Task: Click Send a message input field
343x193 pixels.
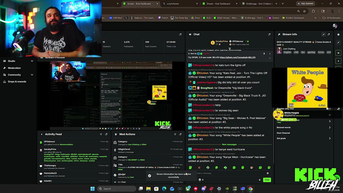Action: [230, 173]
